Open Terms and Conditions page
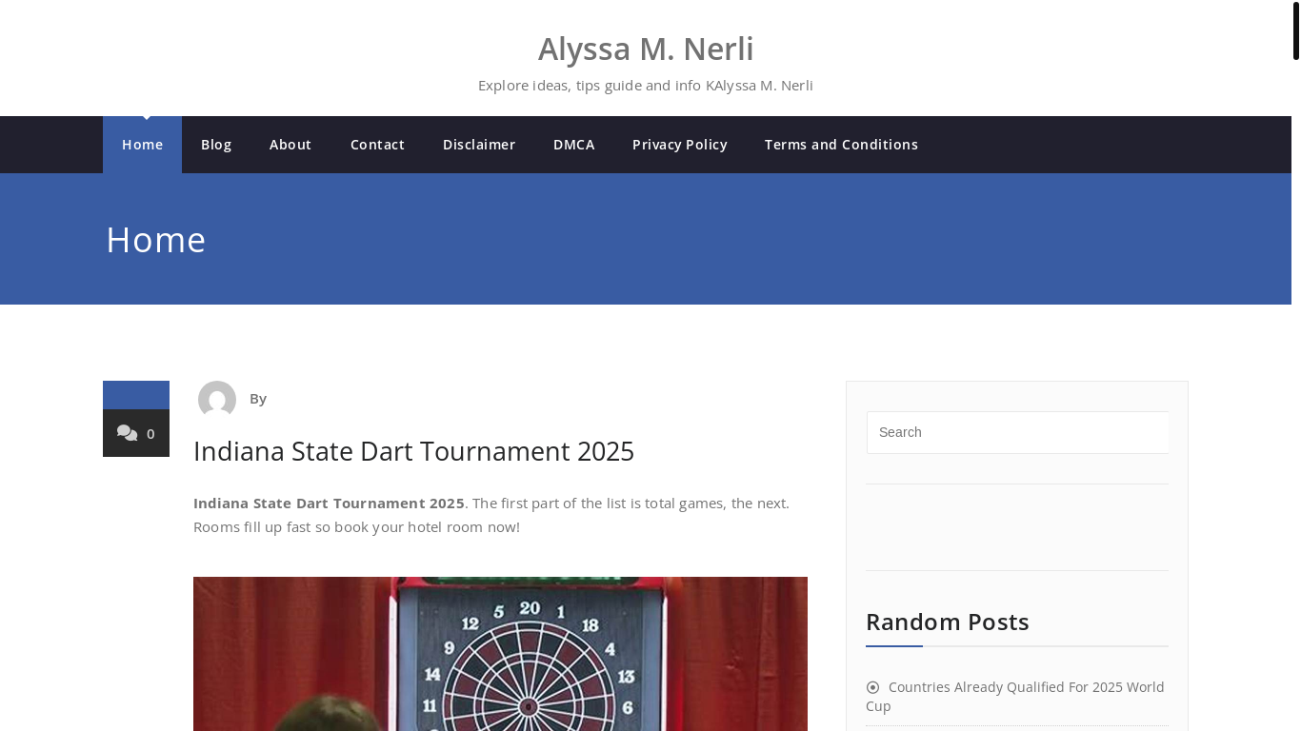Image resolution: width=1301 pixels, height=731 pixels. tap(841, 145)
